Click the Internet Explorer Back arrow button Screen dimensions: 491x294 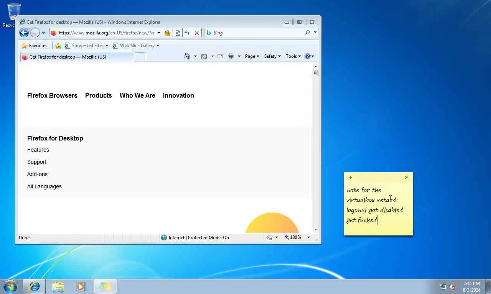(24, 33)
